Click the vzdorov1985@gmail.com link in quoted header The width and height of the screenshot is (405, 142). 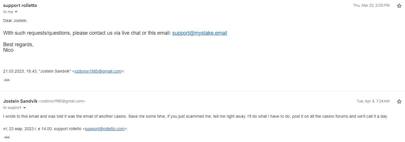[x=98, y=71]
